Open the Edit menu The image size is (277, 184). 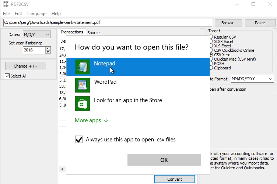(x=18, y=14)
